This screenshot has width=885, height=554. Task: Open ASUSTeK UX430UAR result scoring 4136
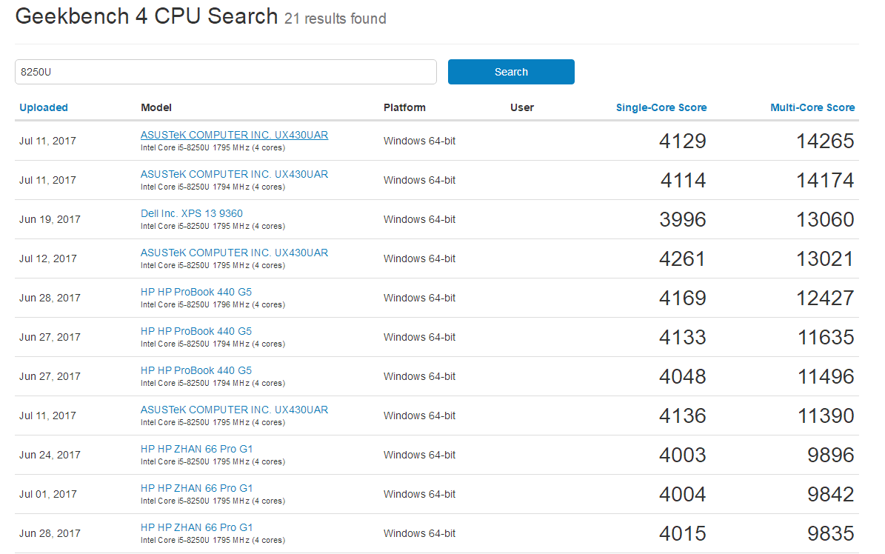tap(234, 410)
